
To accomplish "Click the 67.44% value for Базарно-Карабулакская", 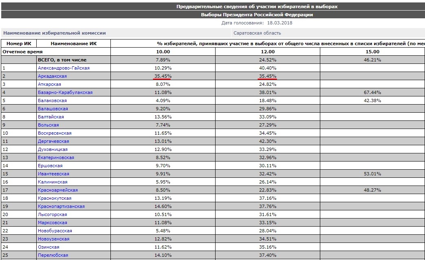I will [372, 92].
